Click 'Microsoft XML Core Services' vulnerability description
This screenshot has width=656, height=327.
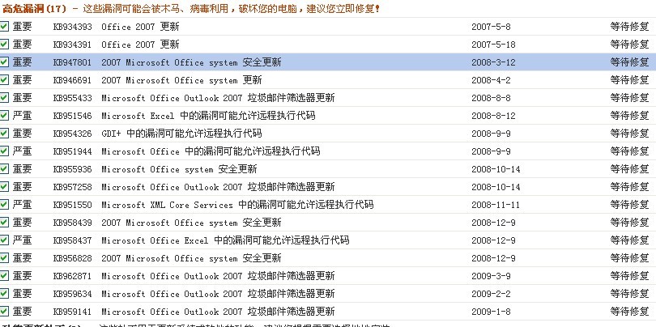coord(237,205)
